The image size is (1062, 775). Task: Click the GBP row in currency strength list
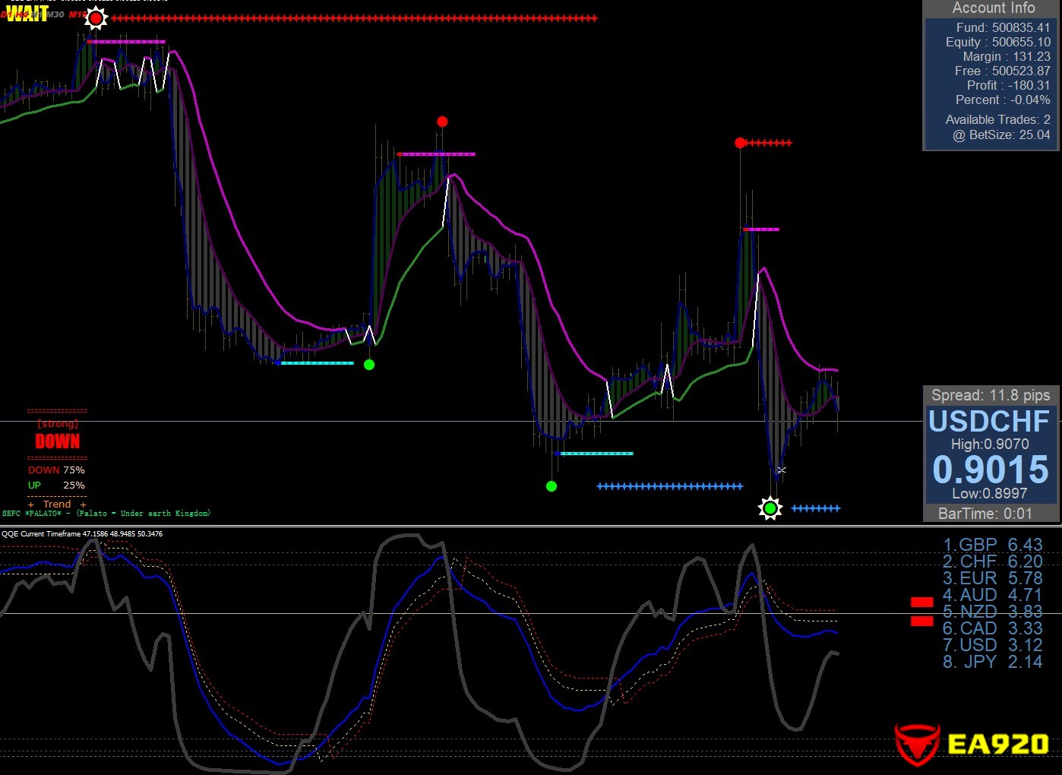pos(992,545)
